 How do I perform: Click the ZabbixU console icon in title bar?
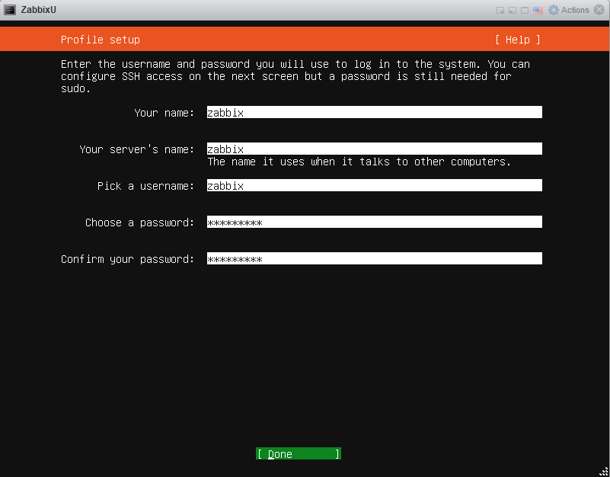click(10, 10)
